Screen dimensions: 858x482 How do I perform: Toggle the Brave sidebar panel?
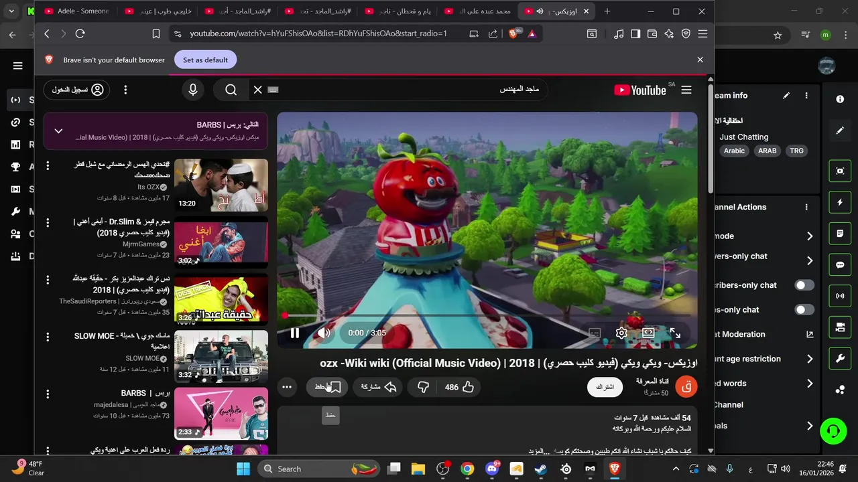[x=635, y=33]
